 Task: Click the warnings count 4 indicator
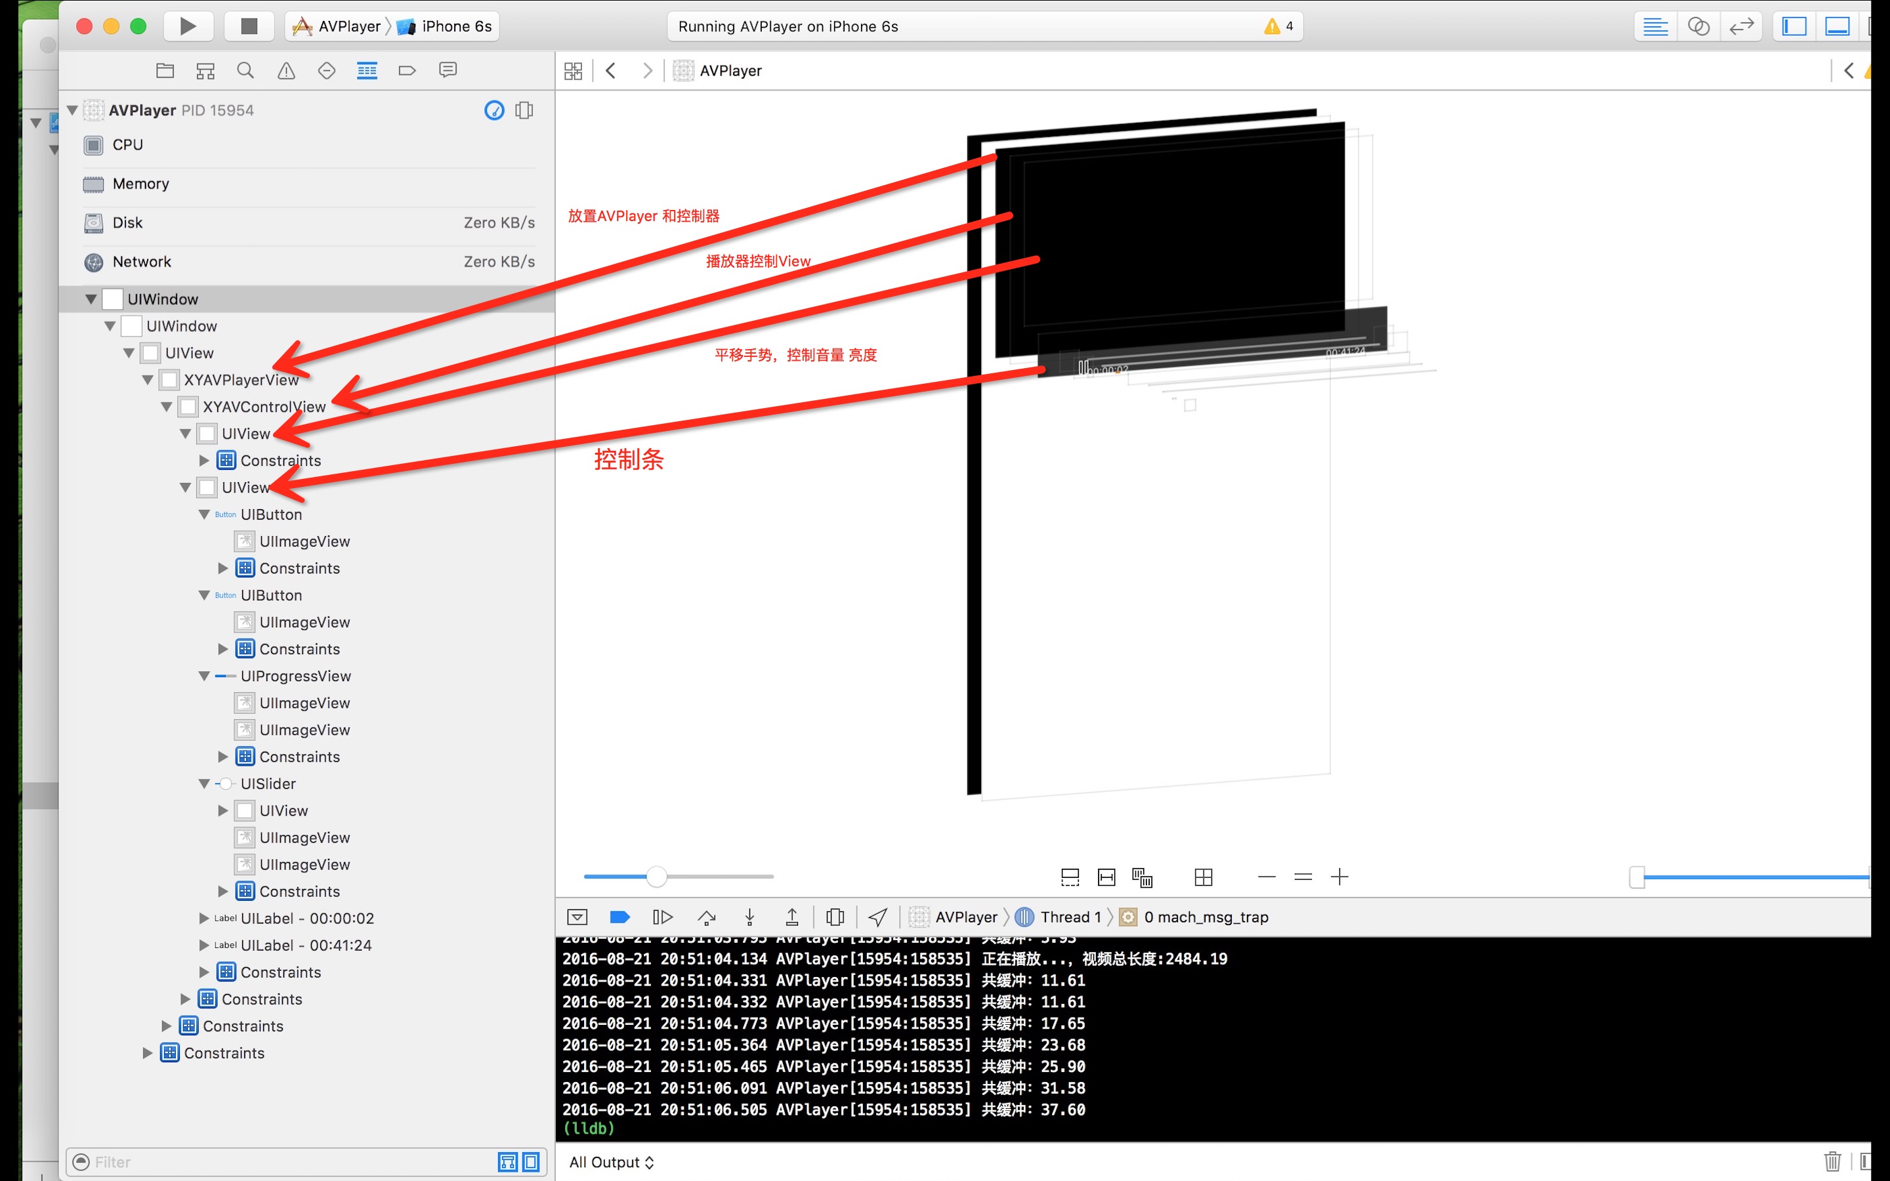click(1279, 26)
